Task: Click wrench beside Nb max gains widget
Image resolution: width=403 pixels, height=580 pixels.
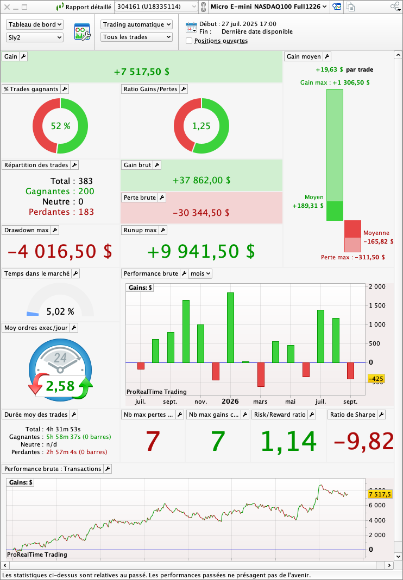Action: coord(245,415)
